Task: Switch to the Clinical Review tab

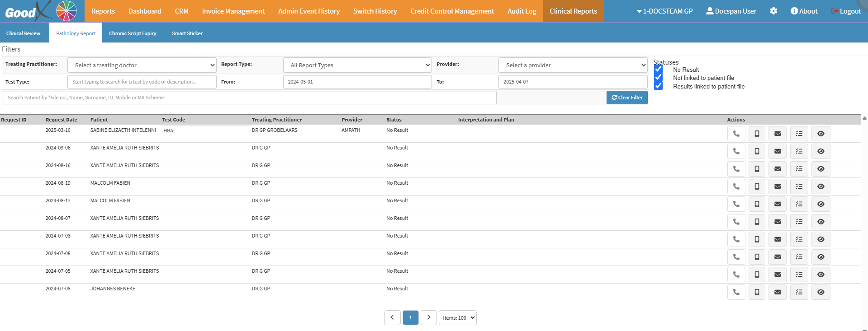Action: (23, 33)
